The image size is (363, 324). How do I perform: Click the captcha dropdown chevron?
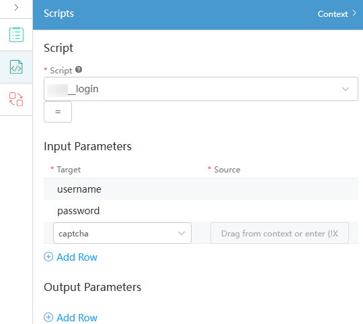coord(182,233)
